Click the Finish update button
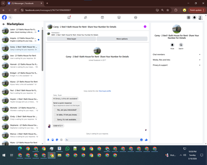The width and height of the screenshot is (207, 165). click(197, 10)
